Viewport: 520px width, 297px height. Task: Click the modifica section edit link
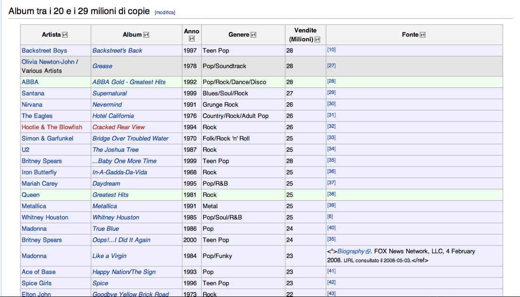[x=165, y=13]
